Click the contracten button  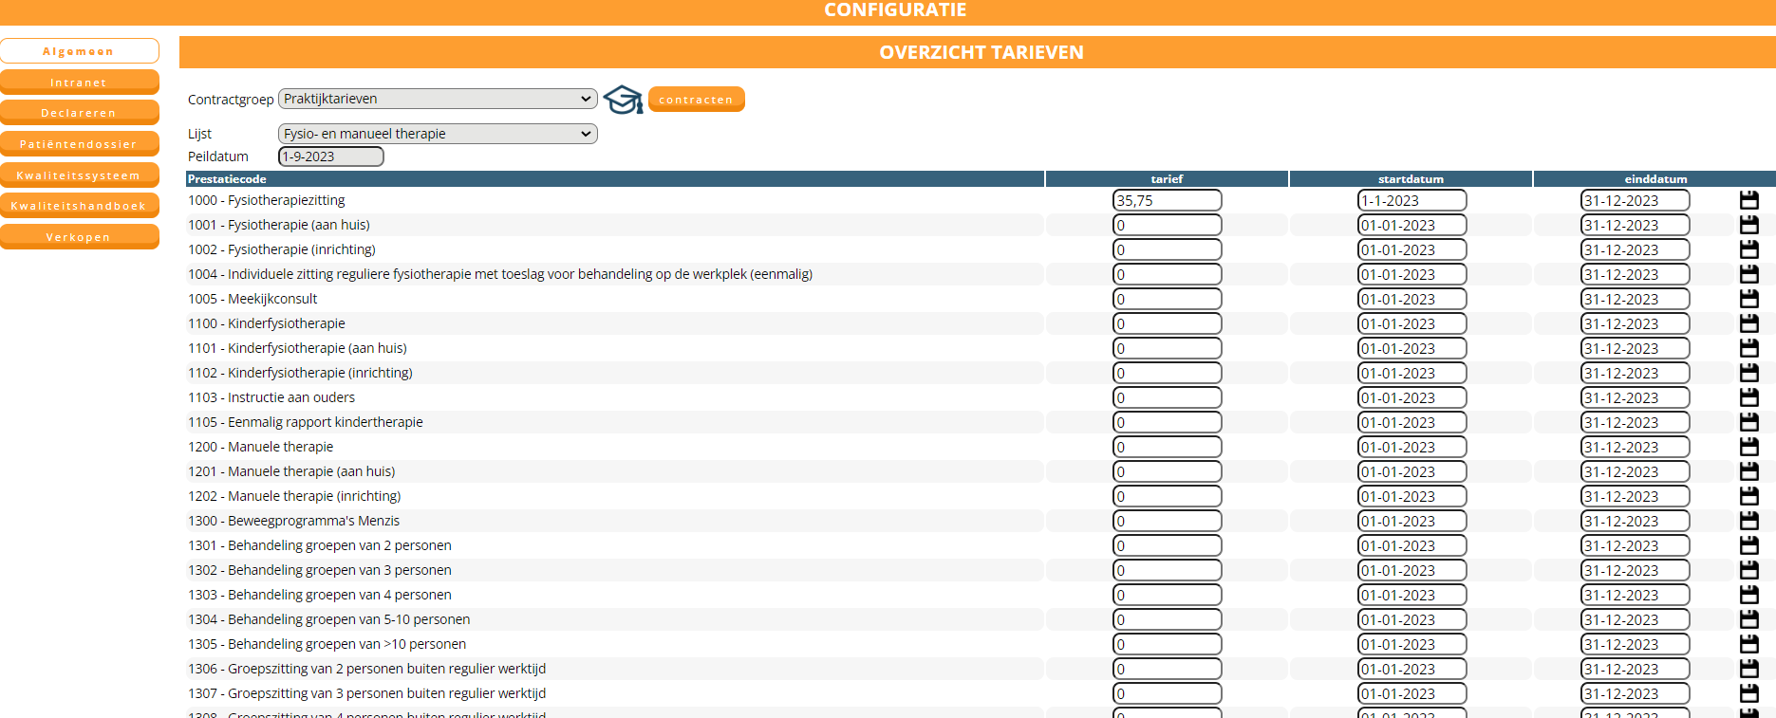pyautogui.click(x=696, y=100)
